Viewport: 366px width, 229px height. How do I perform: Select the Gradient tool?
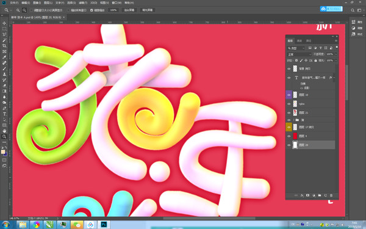click(4, 91)
